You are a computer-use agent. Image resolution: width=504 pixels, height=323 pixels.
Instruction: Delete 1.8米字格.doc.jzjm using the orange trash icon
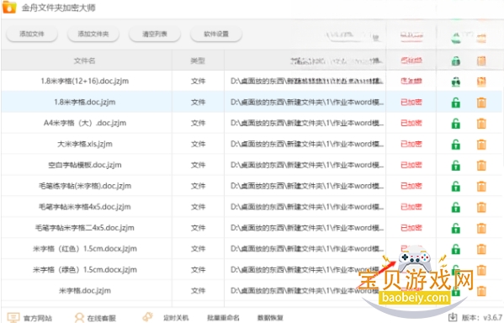point(481,103)
